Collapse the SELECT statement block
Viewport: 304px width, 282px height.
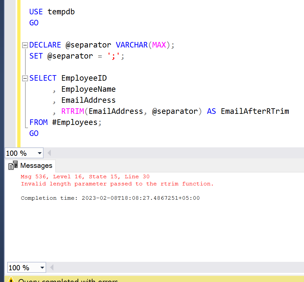tap(25, 78)
